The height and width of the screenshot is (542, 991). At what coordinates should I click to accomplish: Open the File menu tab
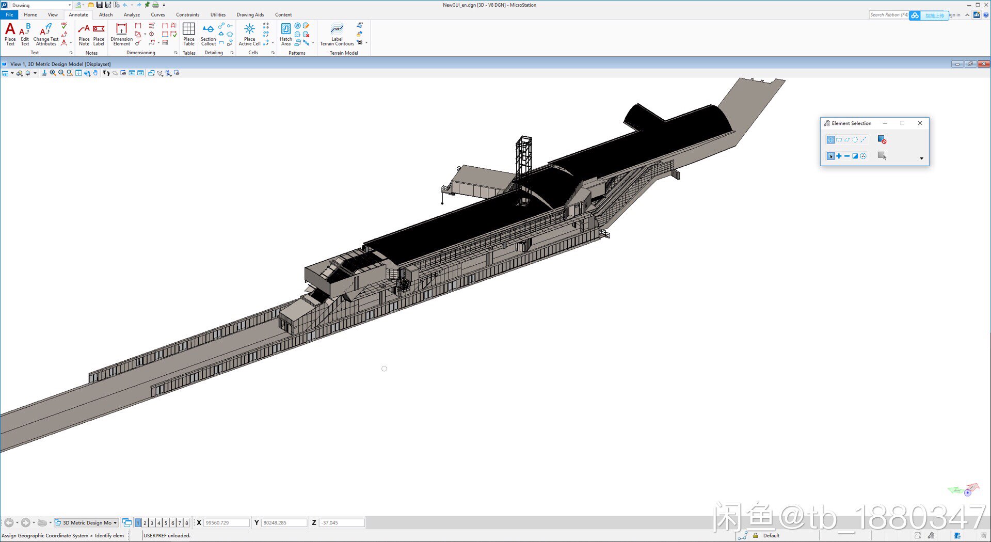9,15
